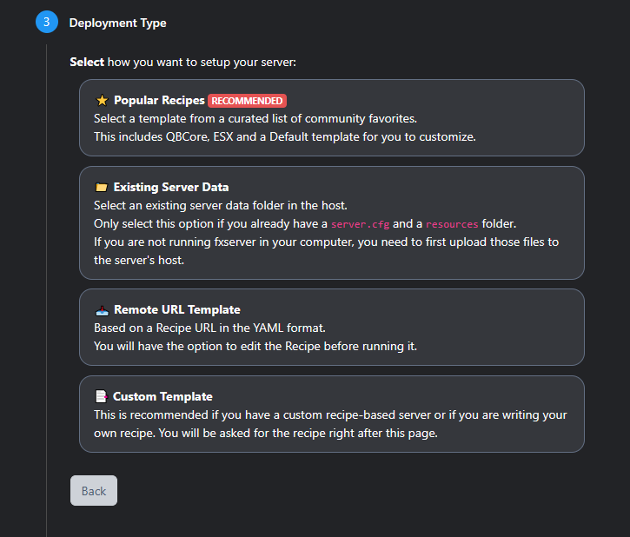Click the folder icon beside Existing Server Data
This screenshot has width=630, height=537.
(x=102, y=188)
